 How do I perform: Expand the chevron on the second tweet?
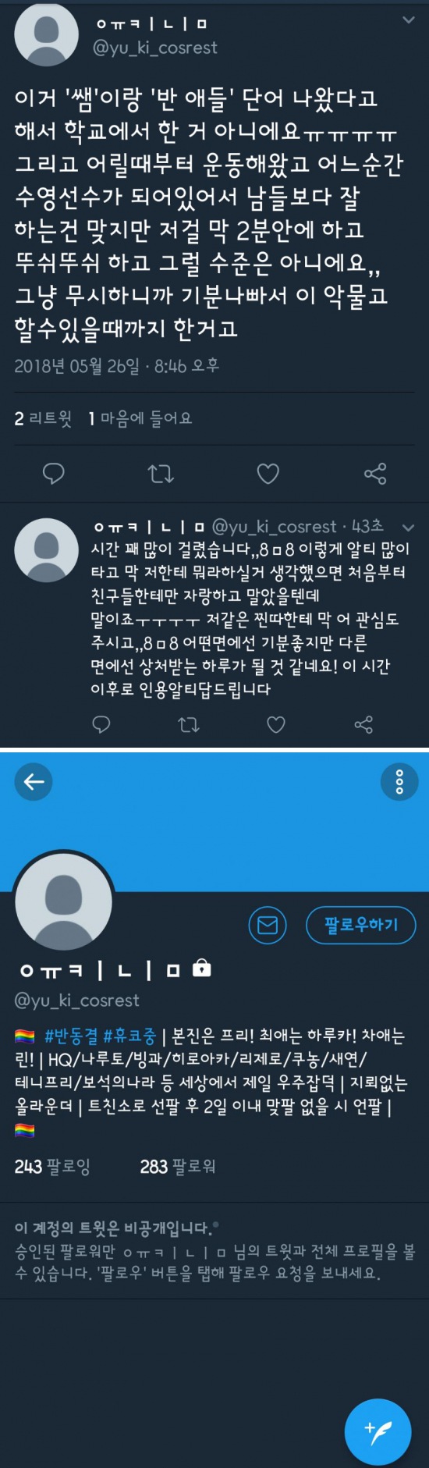pos(407,528)
